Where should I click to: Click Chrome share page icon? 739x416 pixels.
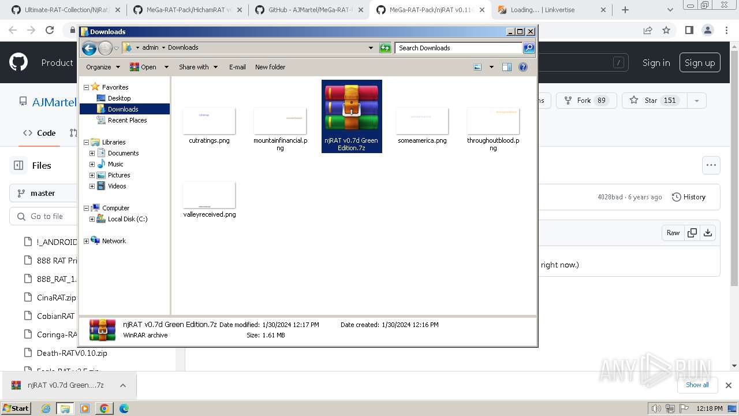pos(648,31)
